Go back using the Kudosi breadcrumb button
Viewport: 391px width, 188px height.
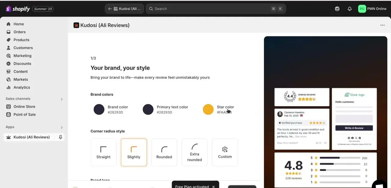124,9
